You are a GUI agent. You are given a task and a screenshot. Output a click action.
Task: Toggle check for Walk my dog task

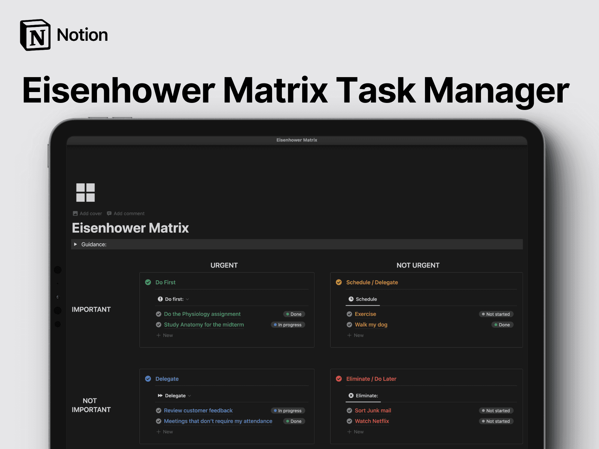coord(349,325)
